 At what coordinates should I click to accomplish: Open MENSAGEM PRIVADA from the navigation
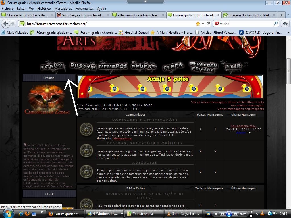203,66
